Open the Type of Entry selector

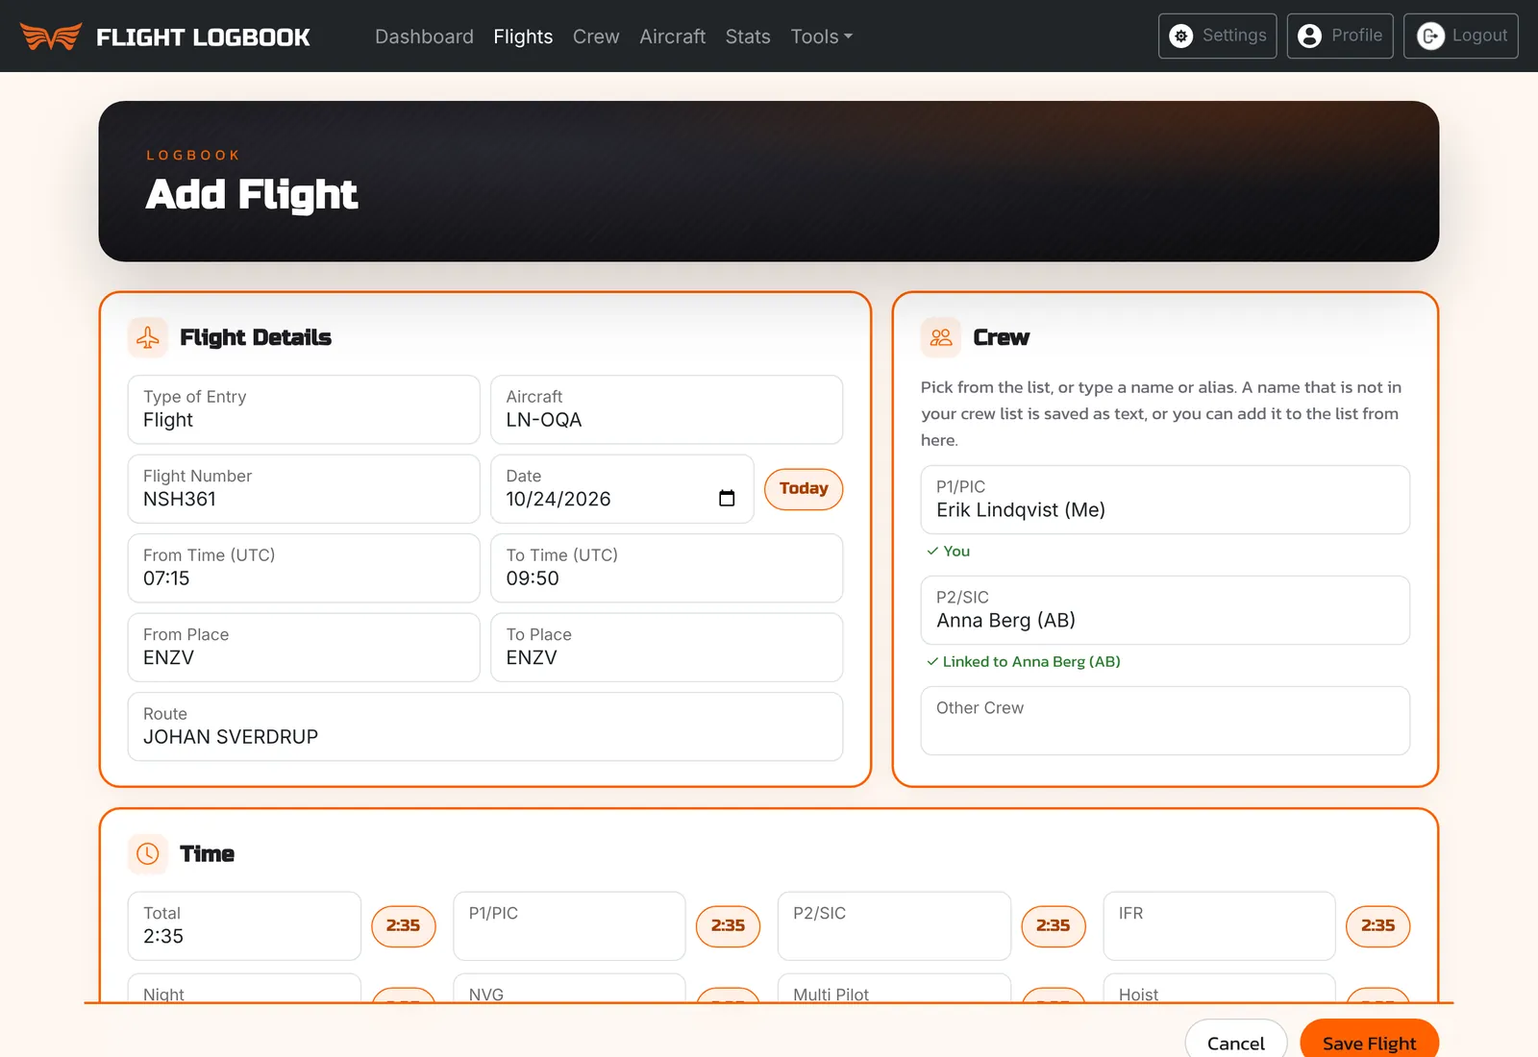(304, 409)
